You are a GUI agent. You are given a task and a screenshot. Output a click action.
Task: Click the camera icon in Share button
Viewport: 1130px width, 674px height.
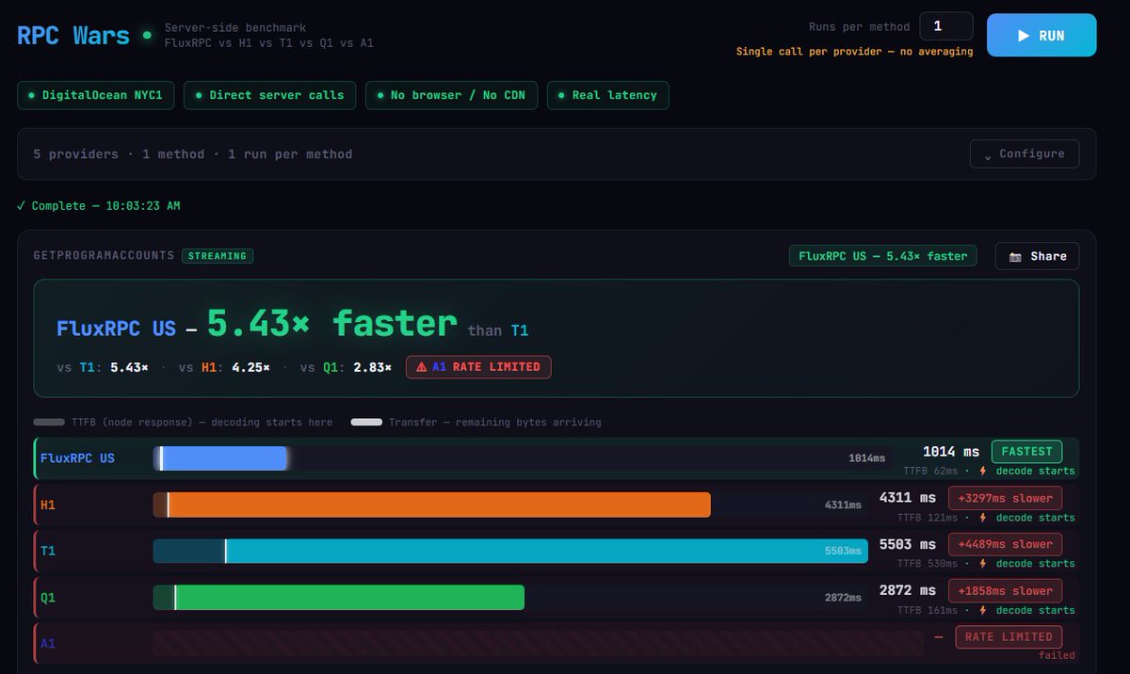point(1015,256)
